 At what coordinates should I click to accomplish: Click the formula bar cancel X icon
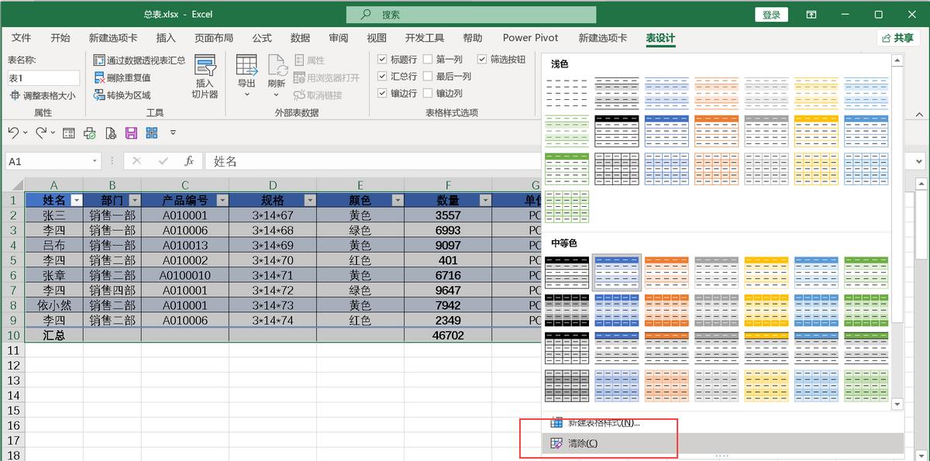click(136, 161)
